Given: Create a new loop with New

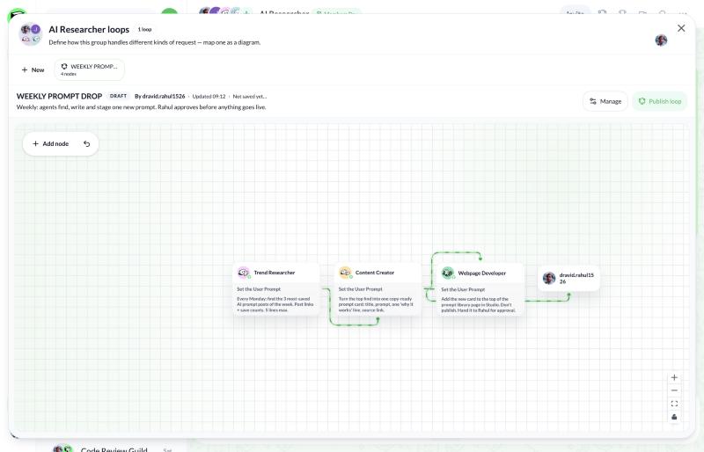Looking at the screenshot, I should point(33,70).
